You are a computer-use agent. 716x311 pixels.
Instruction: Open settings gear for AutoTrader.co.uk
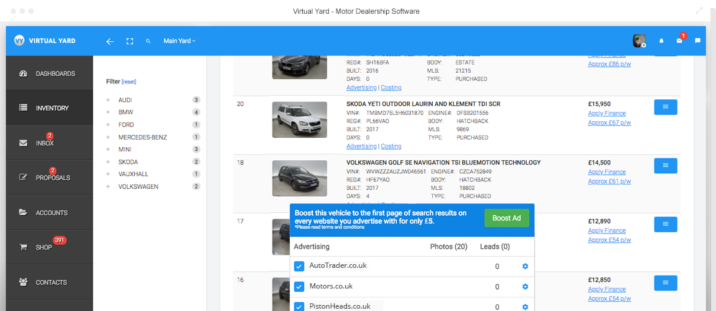[x=525, y=267]
